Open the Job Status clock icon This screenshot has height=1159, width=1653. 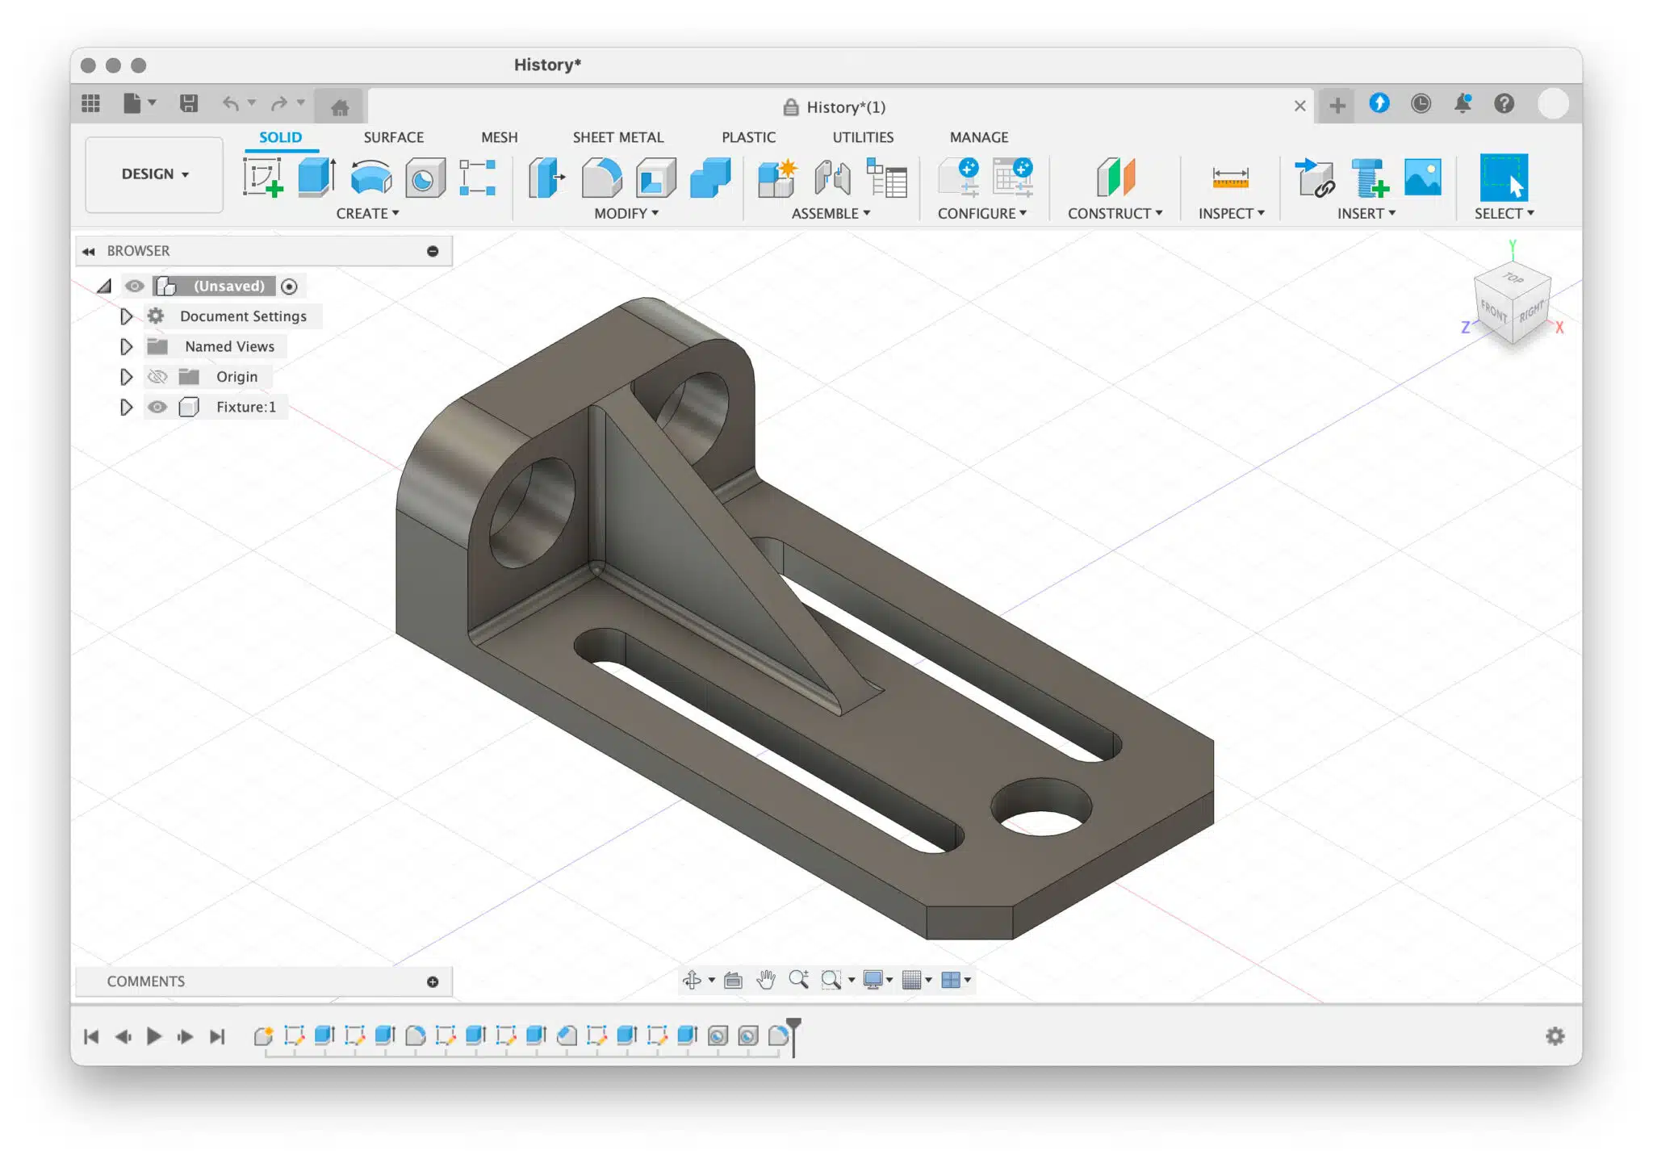pos(1421,103)
